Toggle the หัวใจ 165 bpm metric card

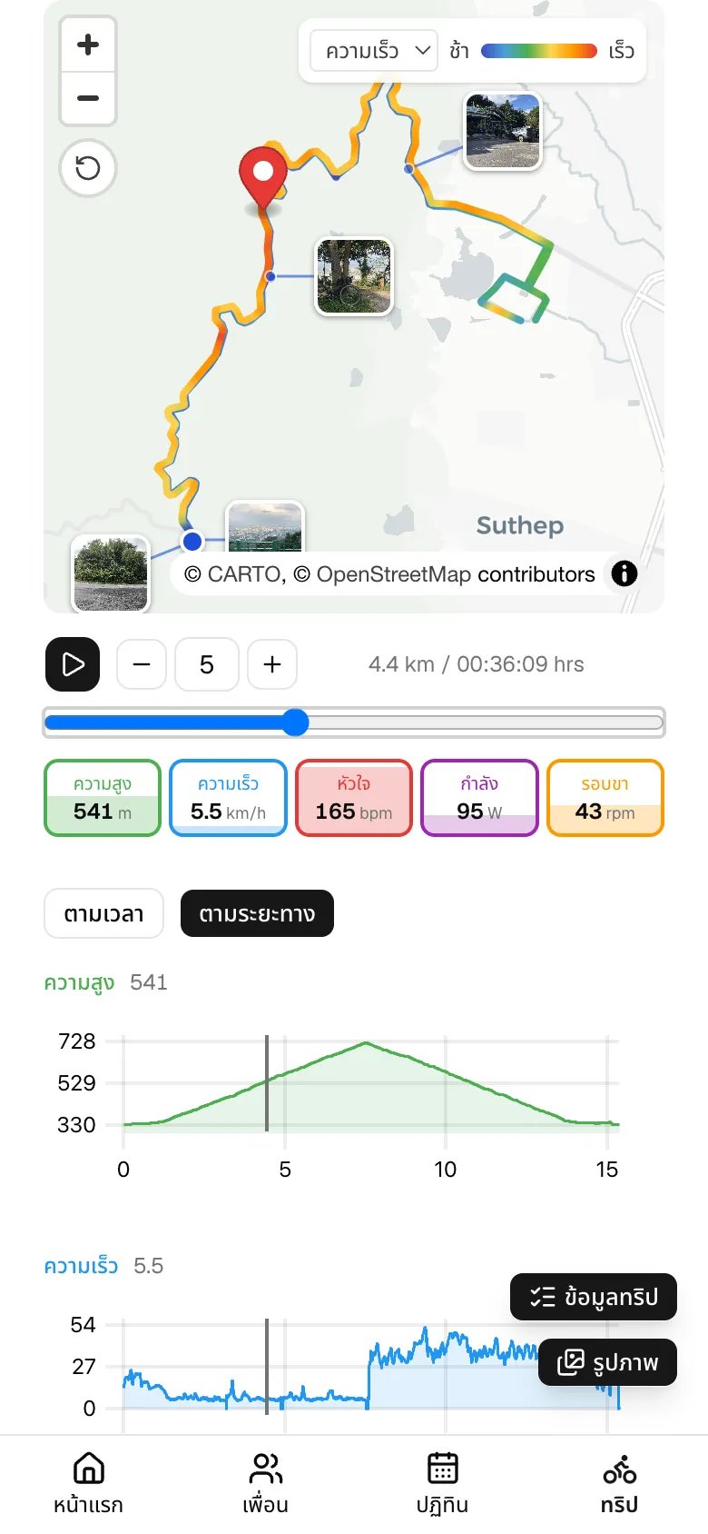click(x=354, y=798)
